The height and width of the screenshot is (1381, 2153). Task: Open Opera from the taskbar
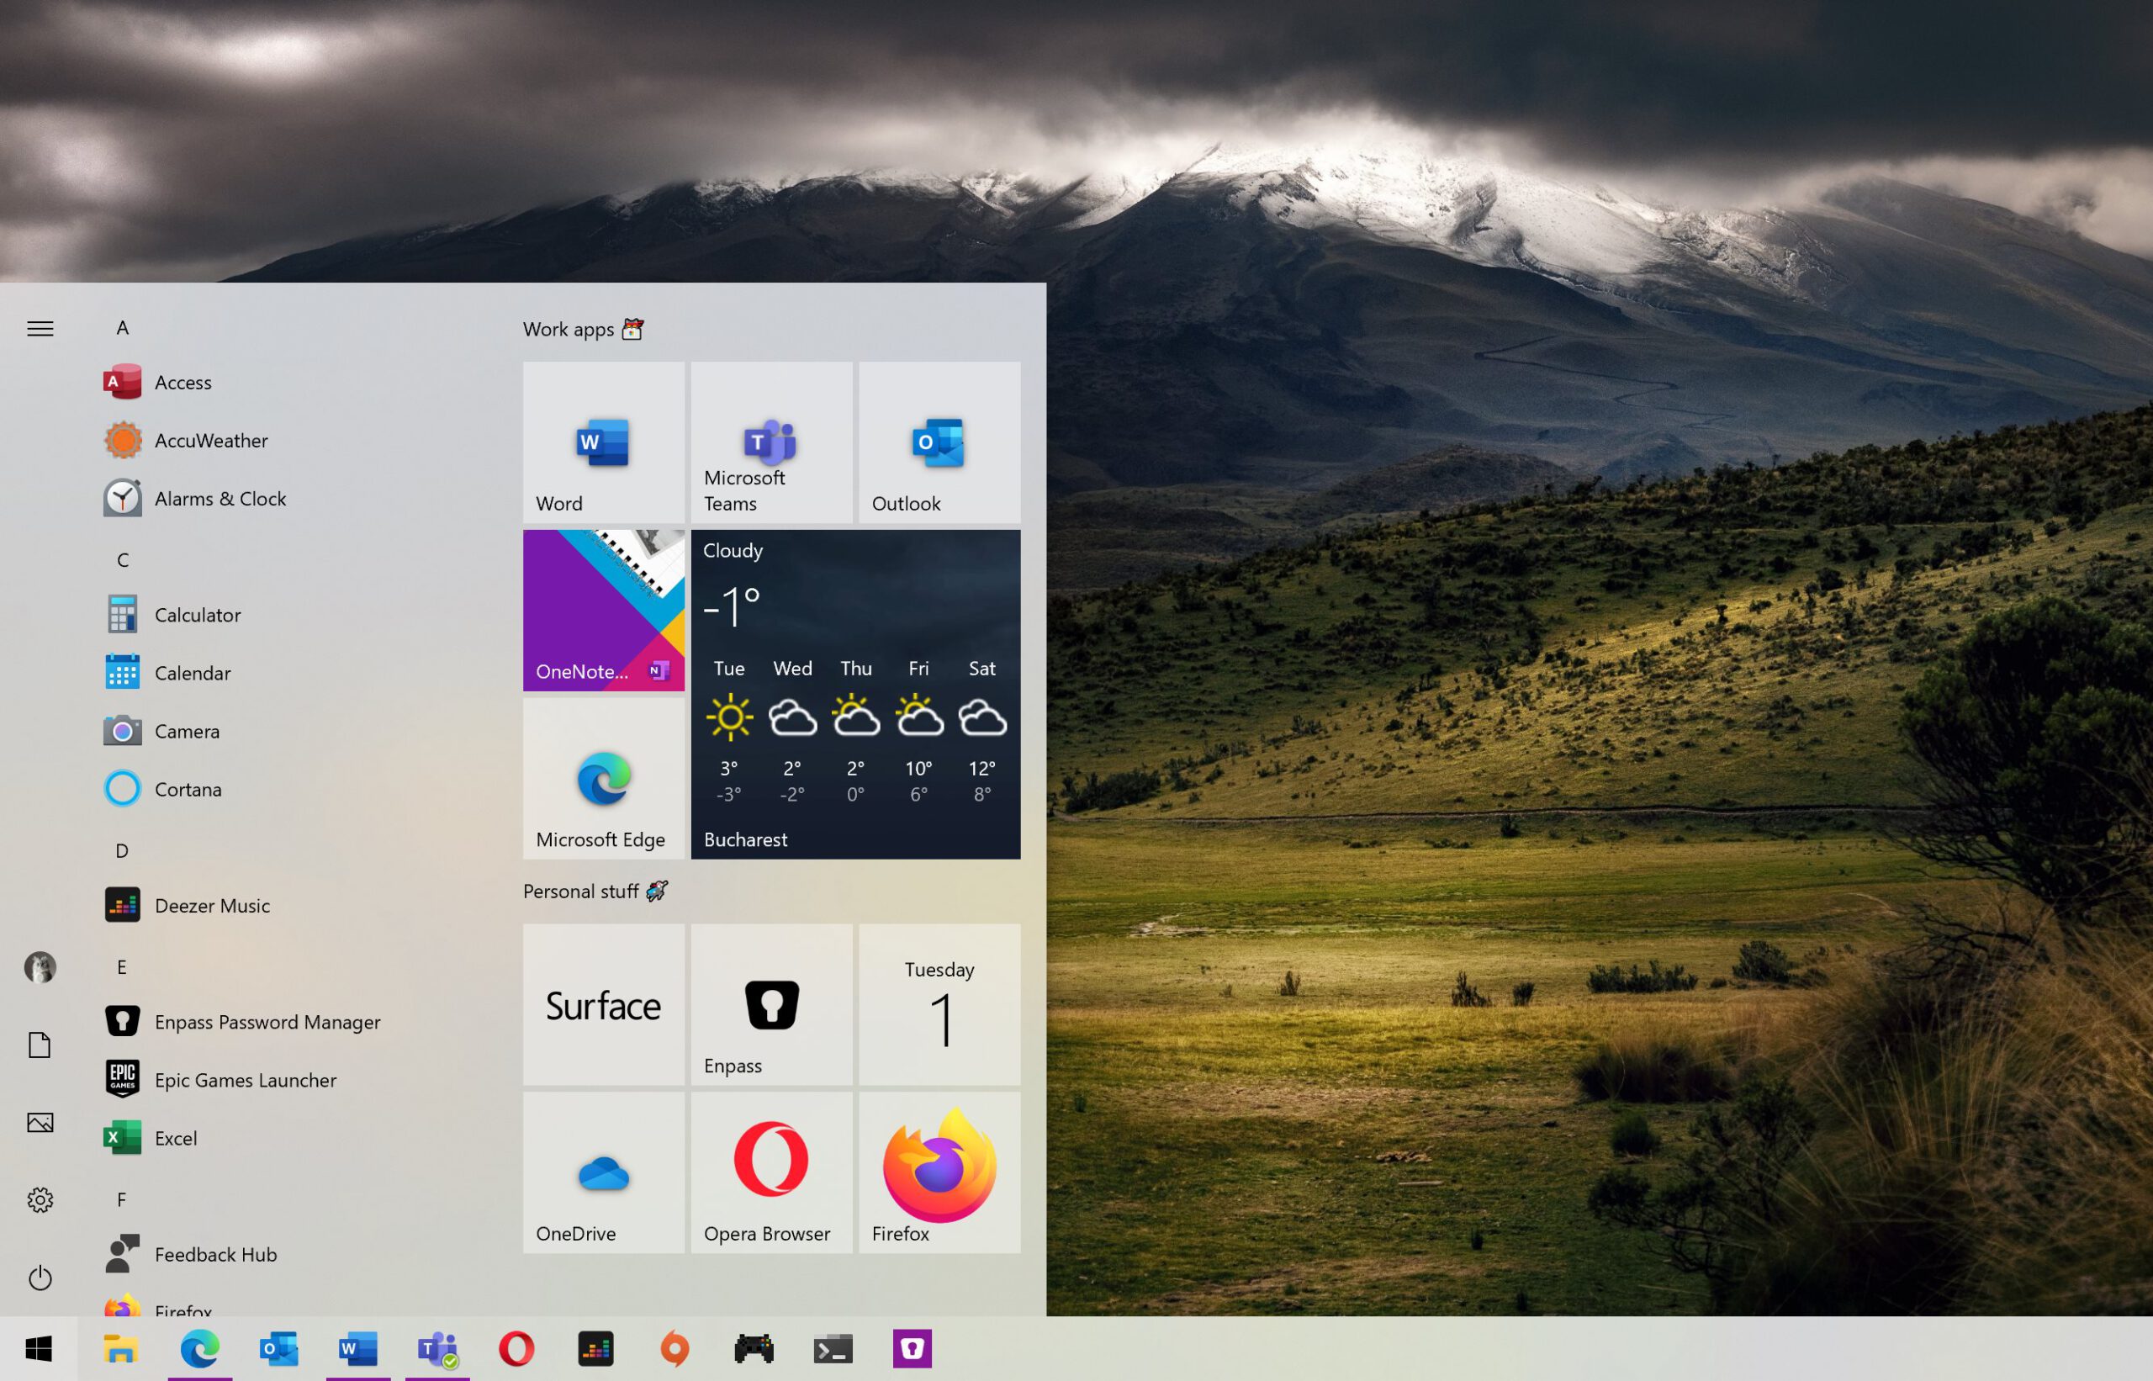tap(516, 1349)
